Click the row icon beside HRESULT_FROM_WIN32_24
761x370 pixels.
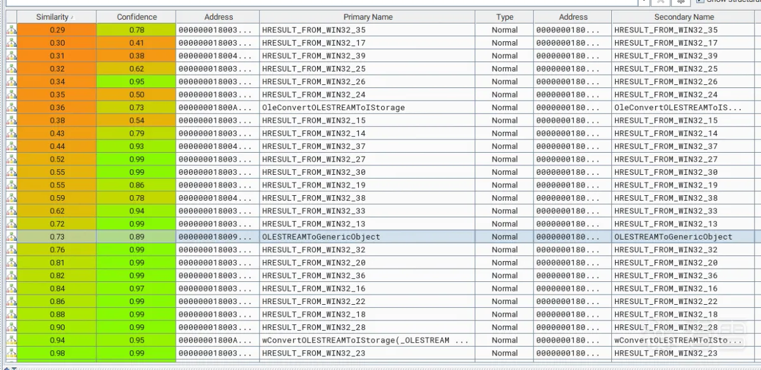pos(11,94)
